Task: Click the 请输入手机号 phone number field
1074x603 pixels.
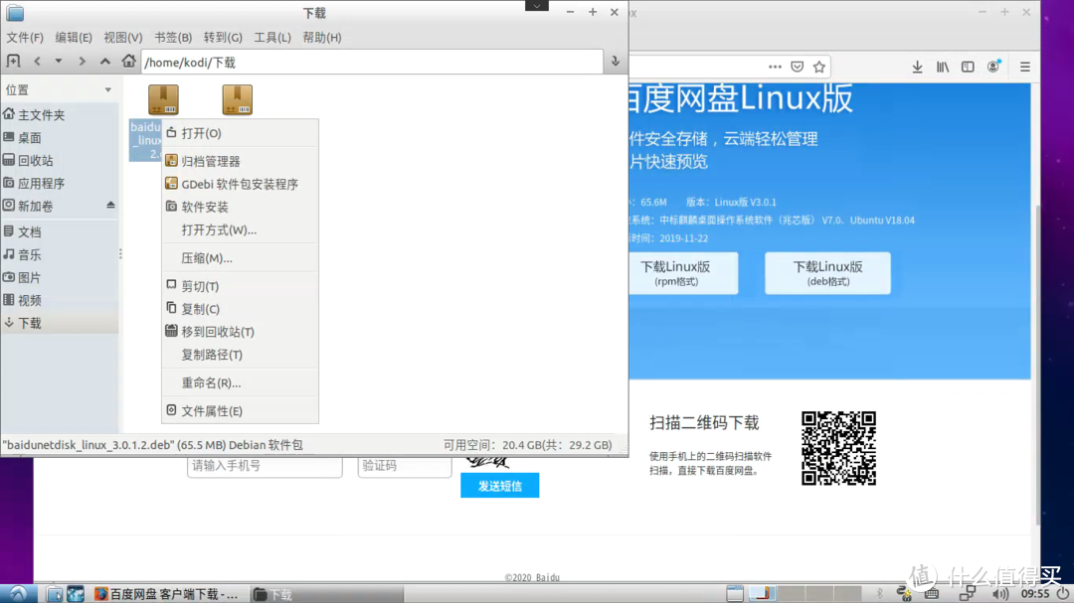Action: tap(265, 466)
